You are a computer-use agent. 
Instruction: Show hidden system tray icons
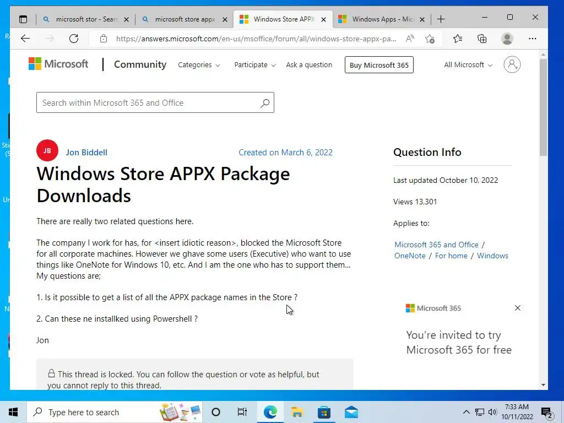pos(466,412)
